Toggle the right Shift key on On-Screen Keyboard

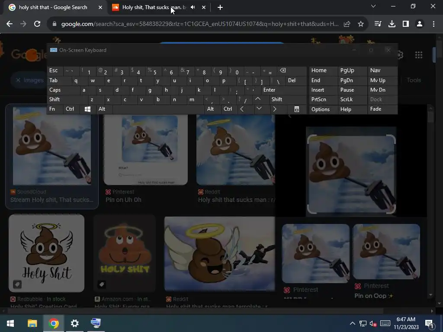coord(288,99)
